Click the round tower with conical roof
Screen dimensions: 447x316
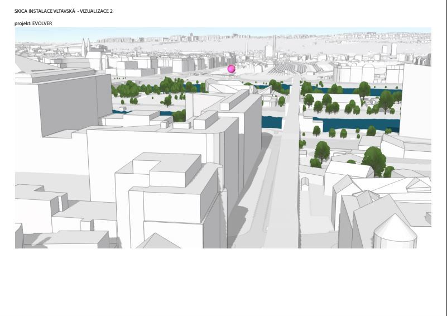click(395, 232)
